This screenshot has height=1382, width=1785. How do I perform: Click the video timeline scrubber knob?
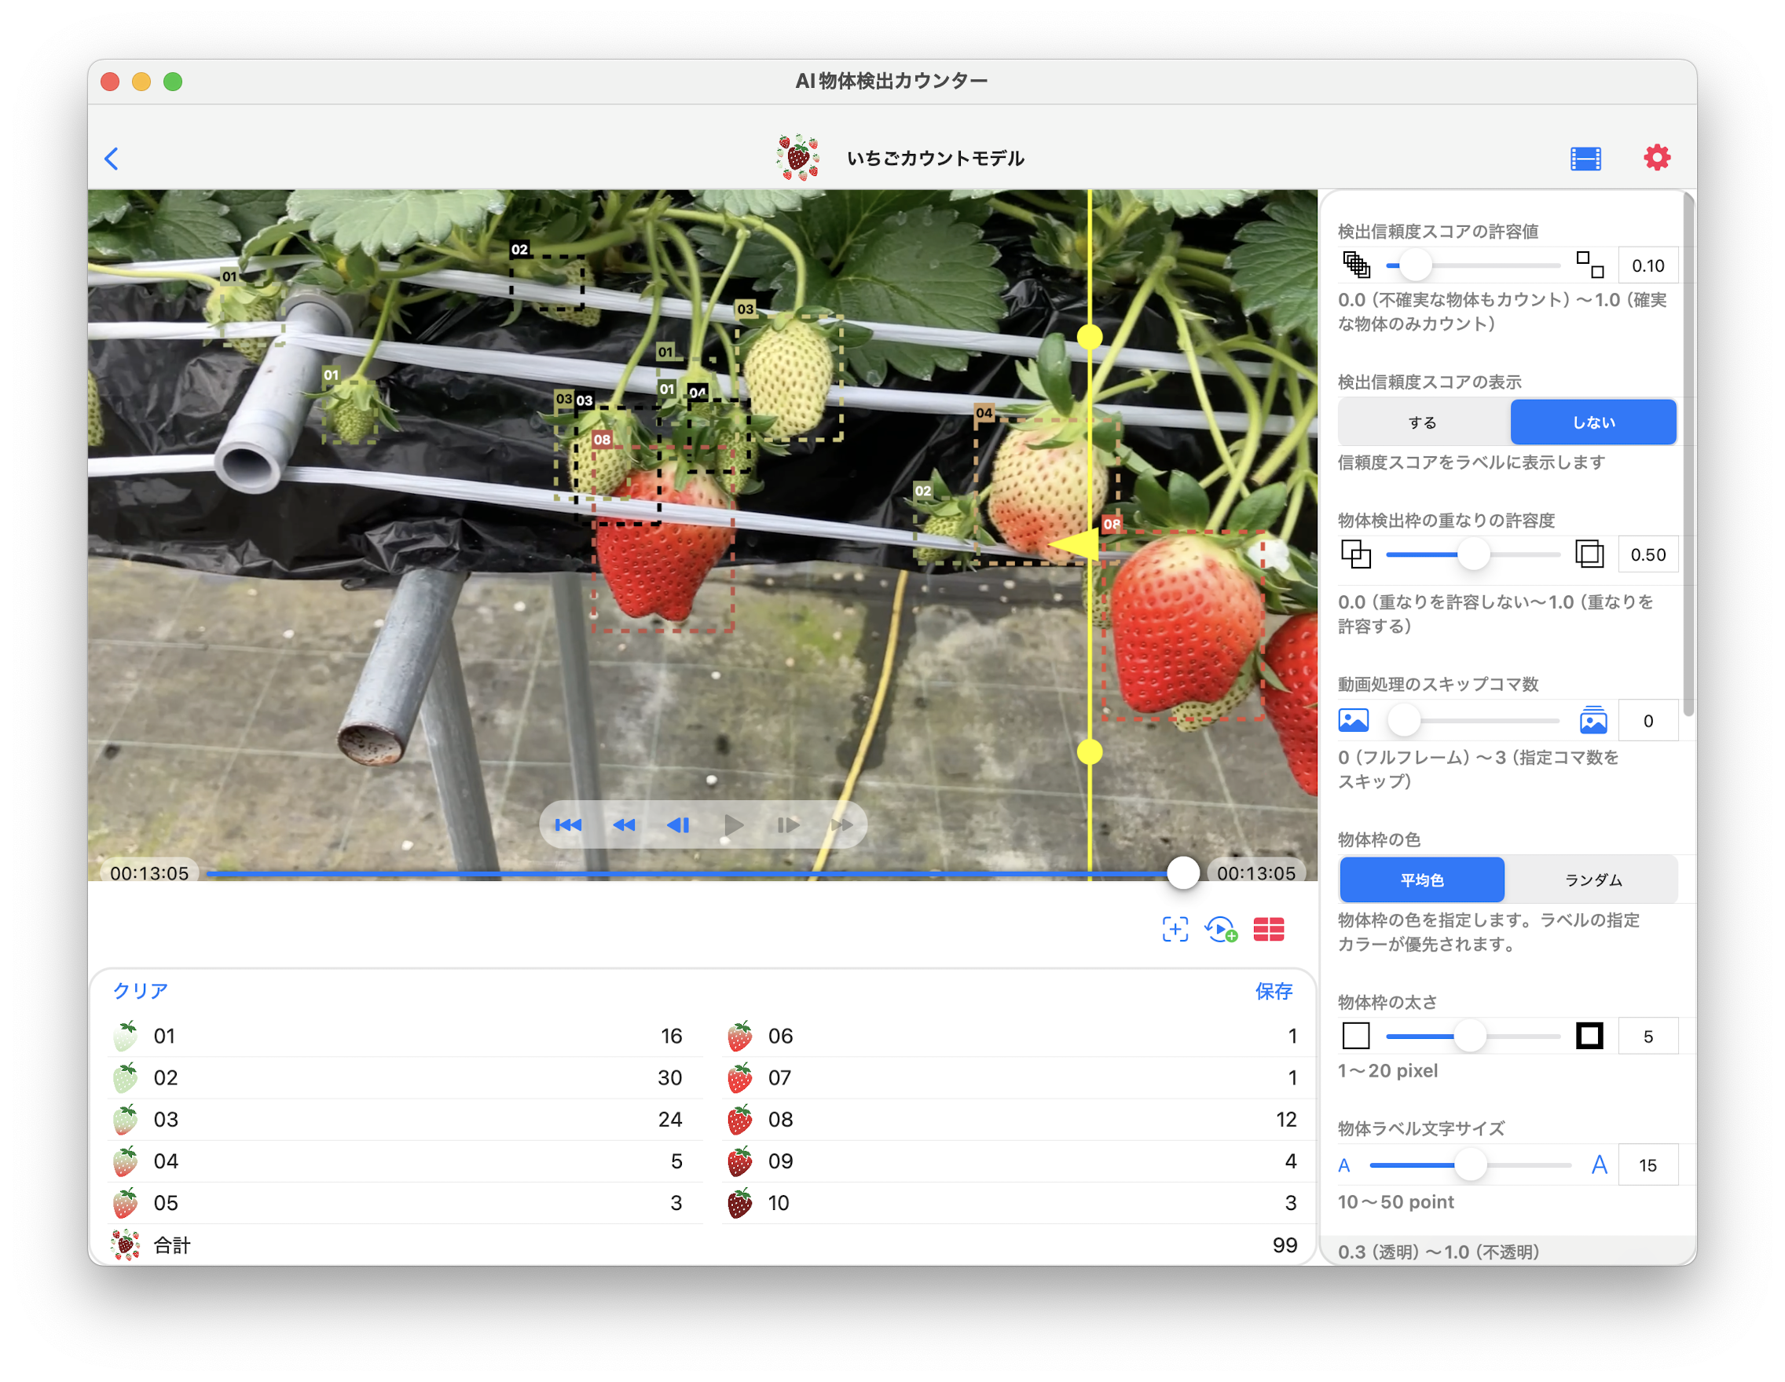pyautogui.click(x=1182, y=872)
